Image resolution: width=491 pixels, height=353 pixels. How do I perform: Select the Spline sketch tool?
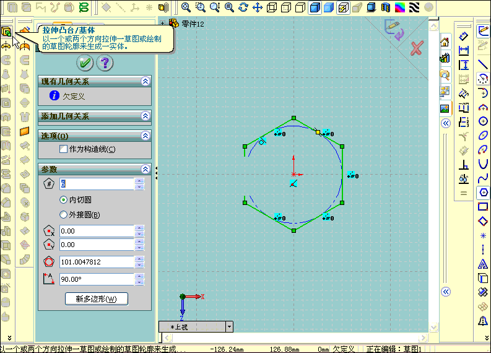click(x=483, y=178)
